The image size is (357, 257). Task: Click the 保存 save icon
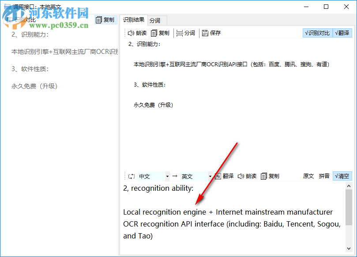[211, 33]
